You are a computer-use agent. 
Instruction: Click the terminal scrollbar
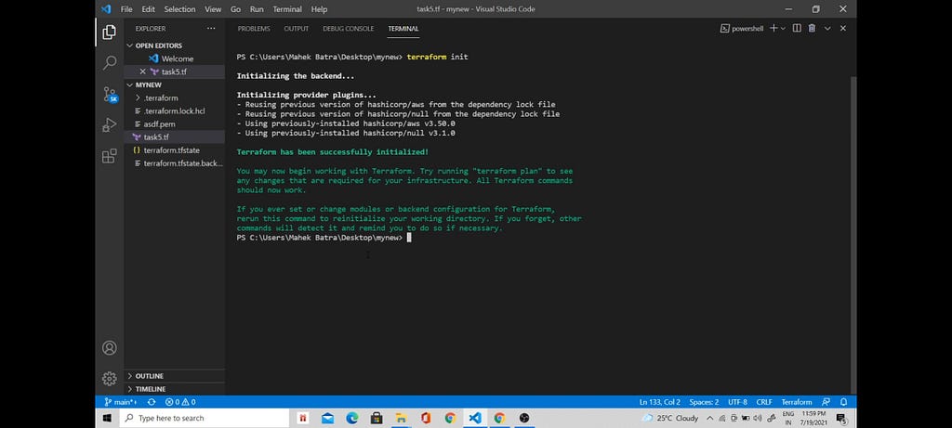tap(853, 233)
